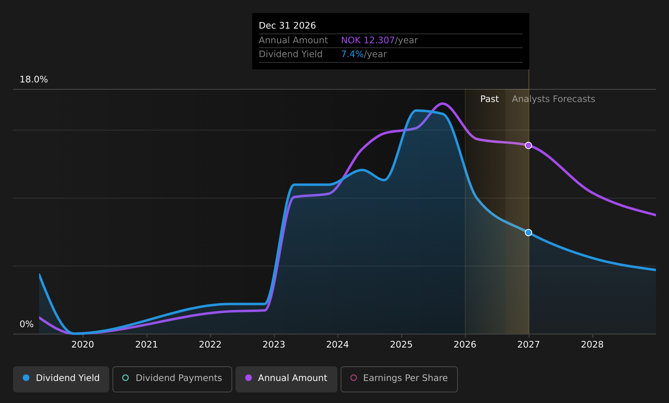Toggle the Dividend Yield series
This screenshot has width=669, height=403.
point(61,379)
